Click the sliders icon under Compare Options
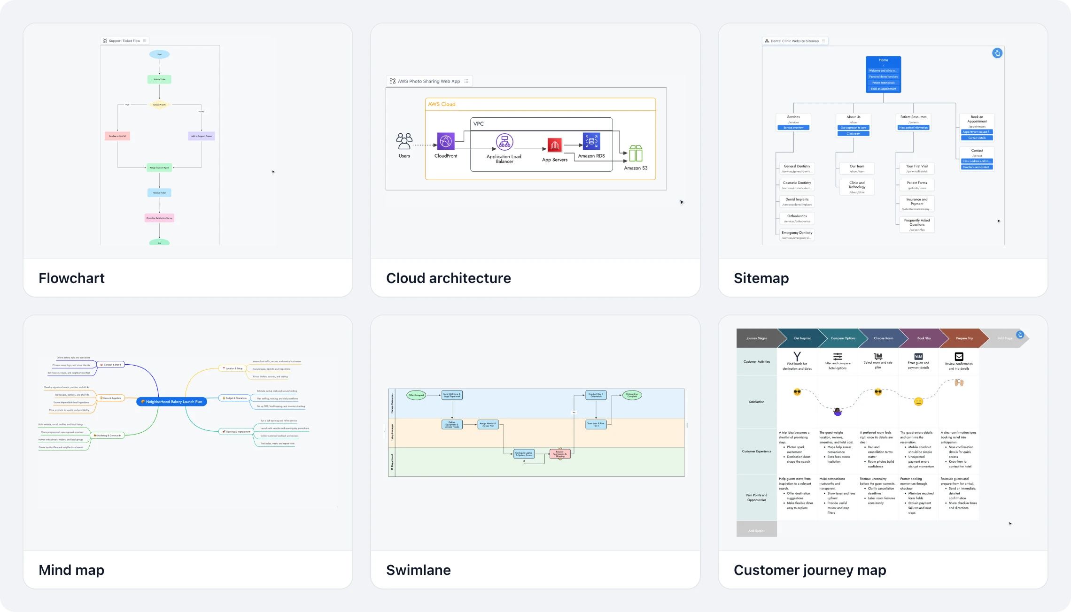 (x=838, y=357)
